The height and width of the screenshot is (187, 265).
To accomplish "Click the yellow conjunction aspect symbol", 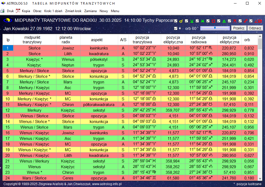I will point(181,21).
